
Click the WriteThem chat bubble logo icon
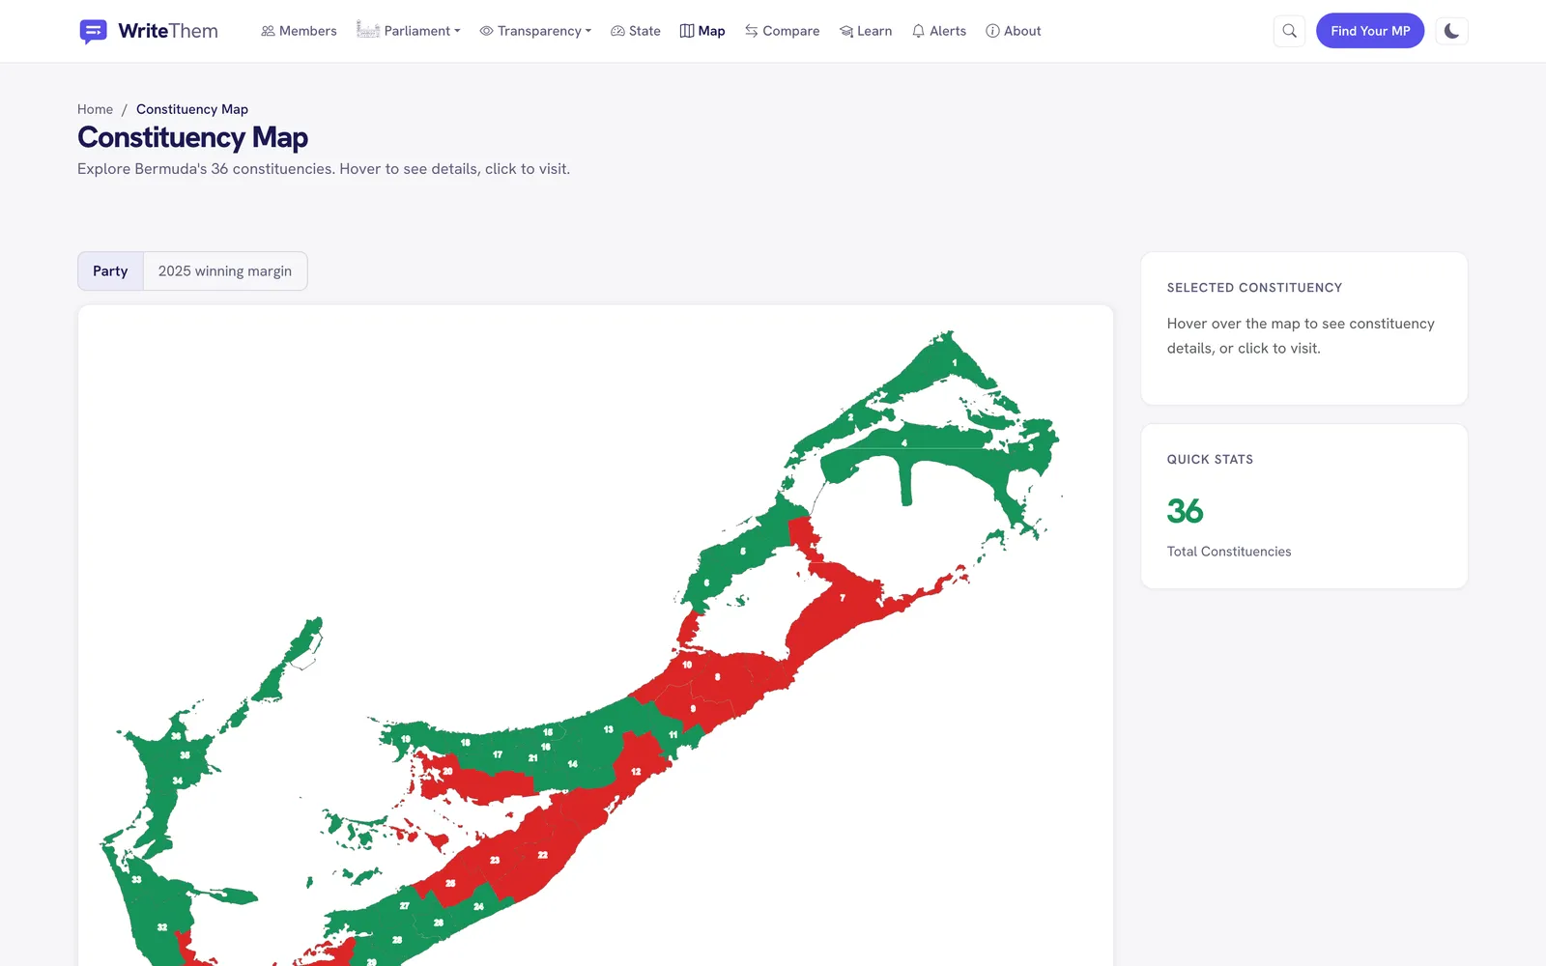(x=93, y=31)
